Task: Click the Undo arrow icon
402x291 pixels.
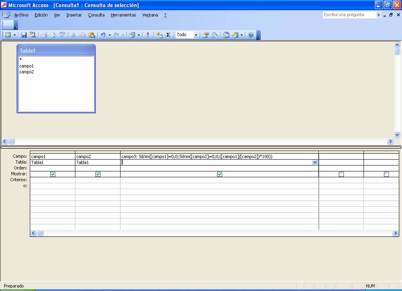Action: pyautogui.click(x=103, y=35)
